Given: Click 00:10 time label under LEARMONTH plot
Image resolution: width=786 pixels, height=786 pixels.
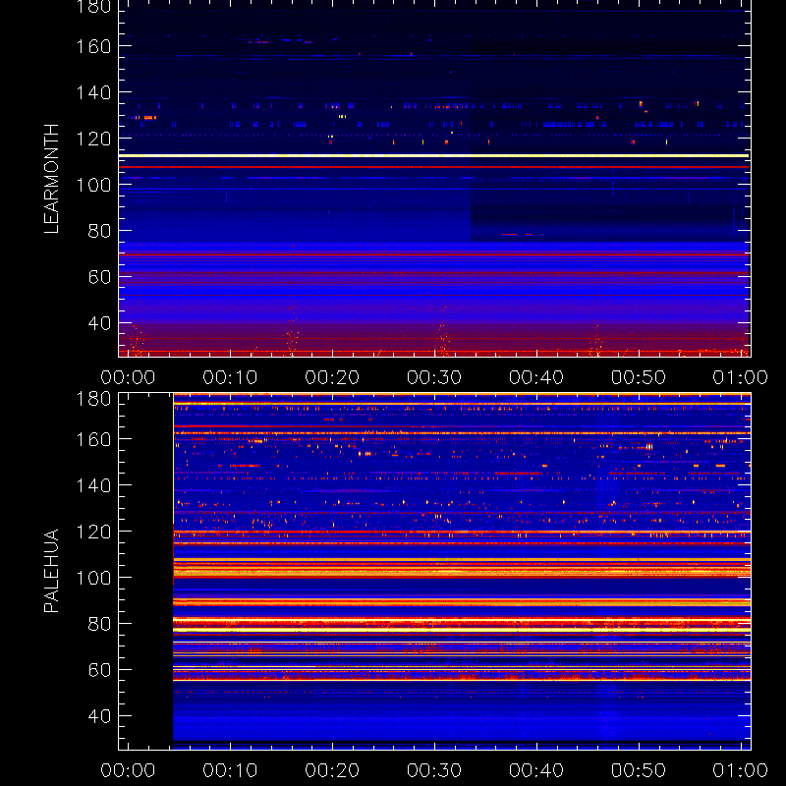Looking at the screenshot, I should click(x=230, y=377).
